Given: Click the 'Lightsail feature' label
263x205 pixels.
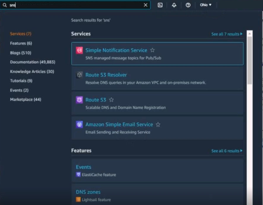Looking at the screenshot, I should click(96, 200).
